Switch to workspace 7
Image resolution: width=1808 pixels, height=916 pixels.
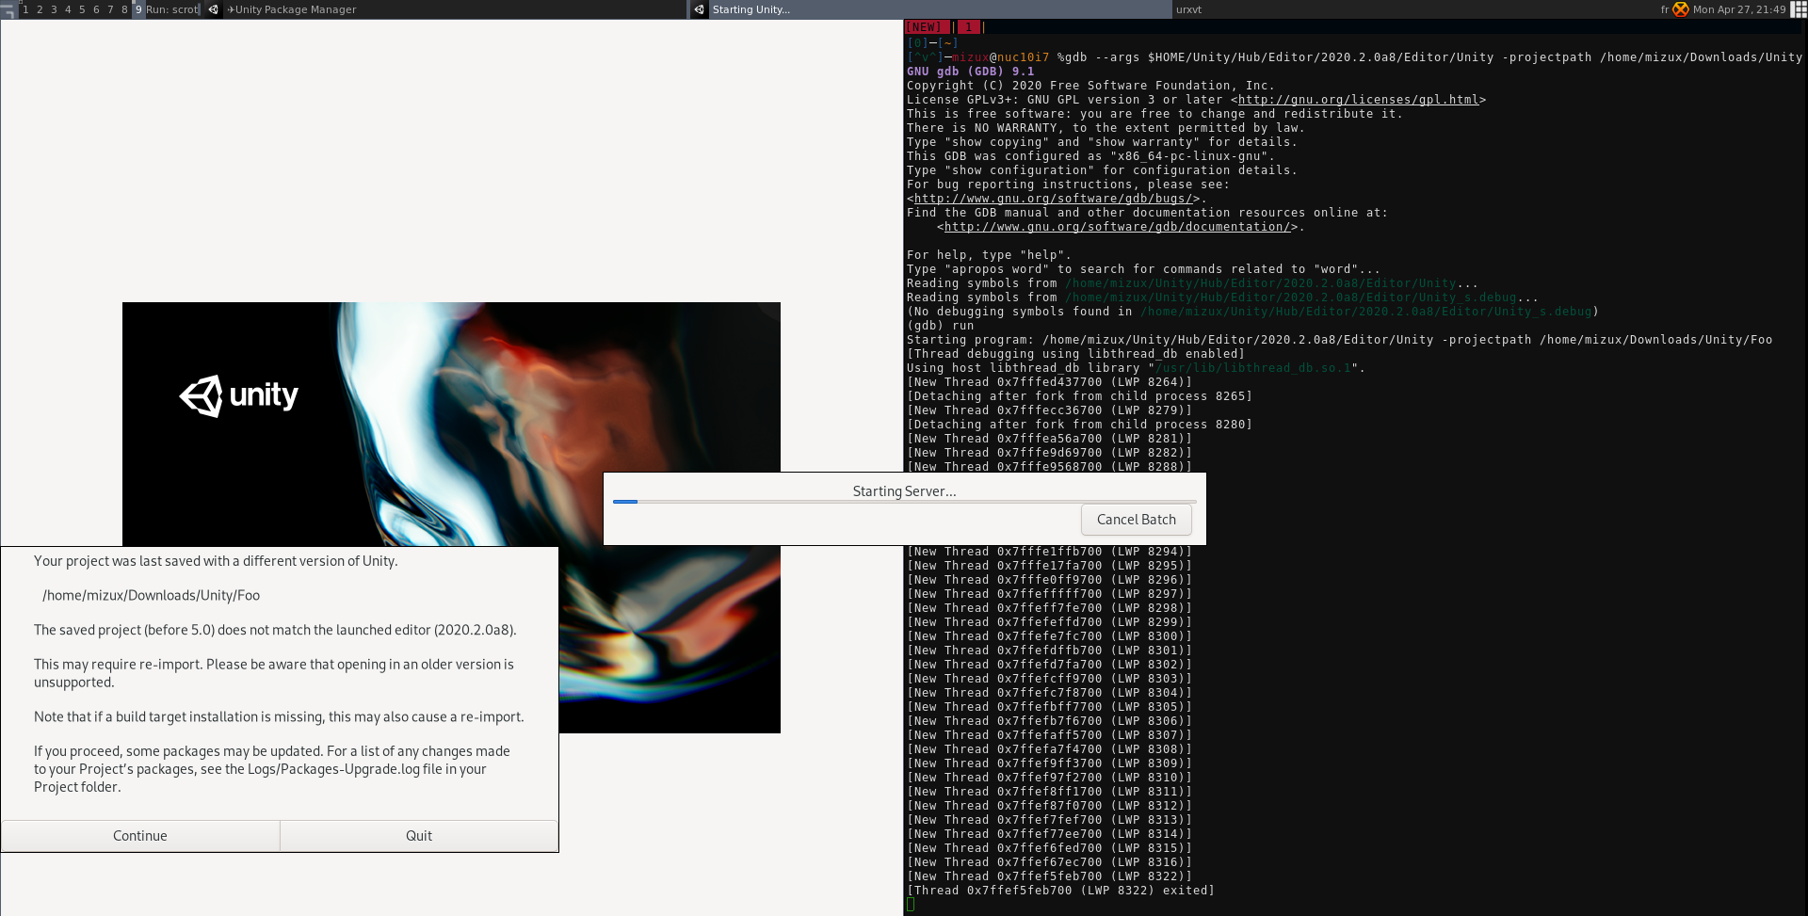pos(110,9)
